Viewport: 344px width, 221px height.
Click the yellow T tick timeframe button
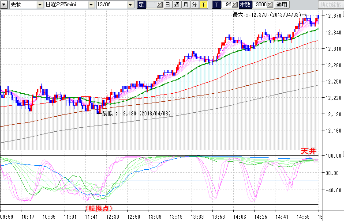coord(203,5)
